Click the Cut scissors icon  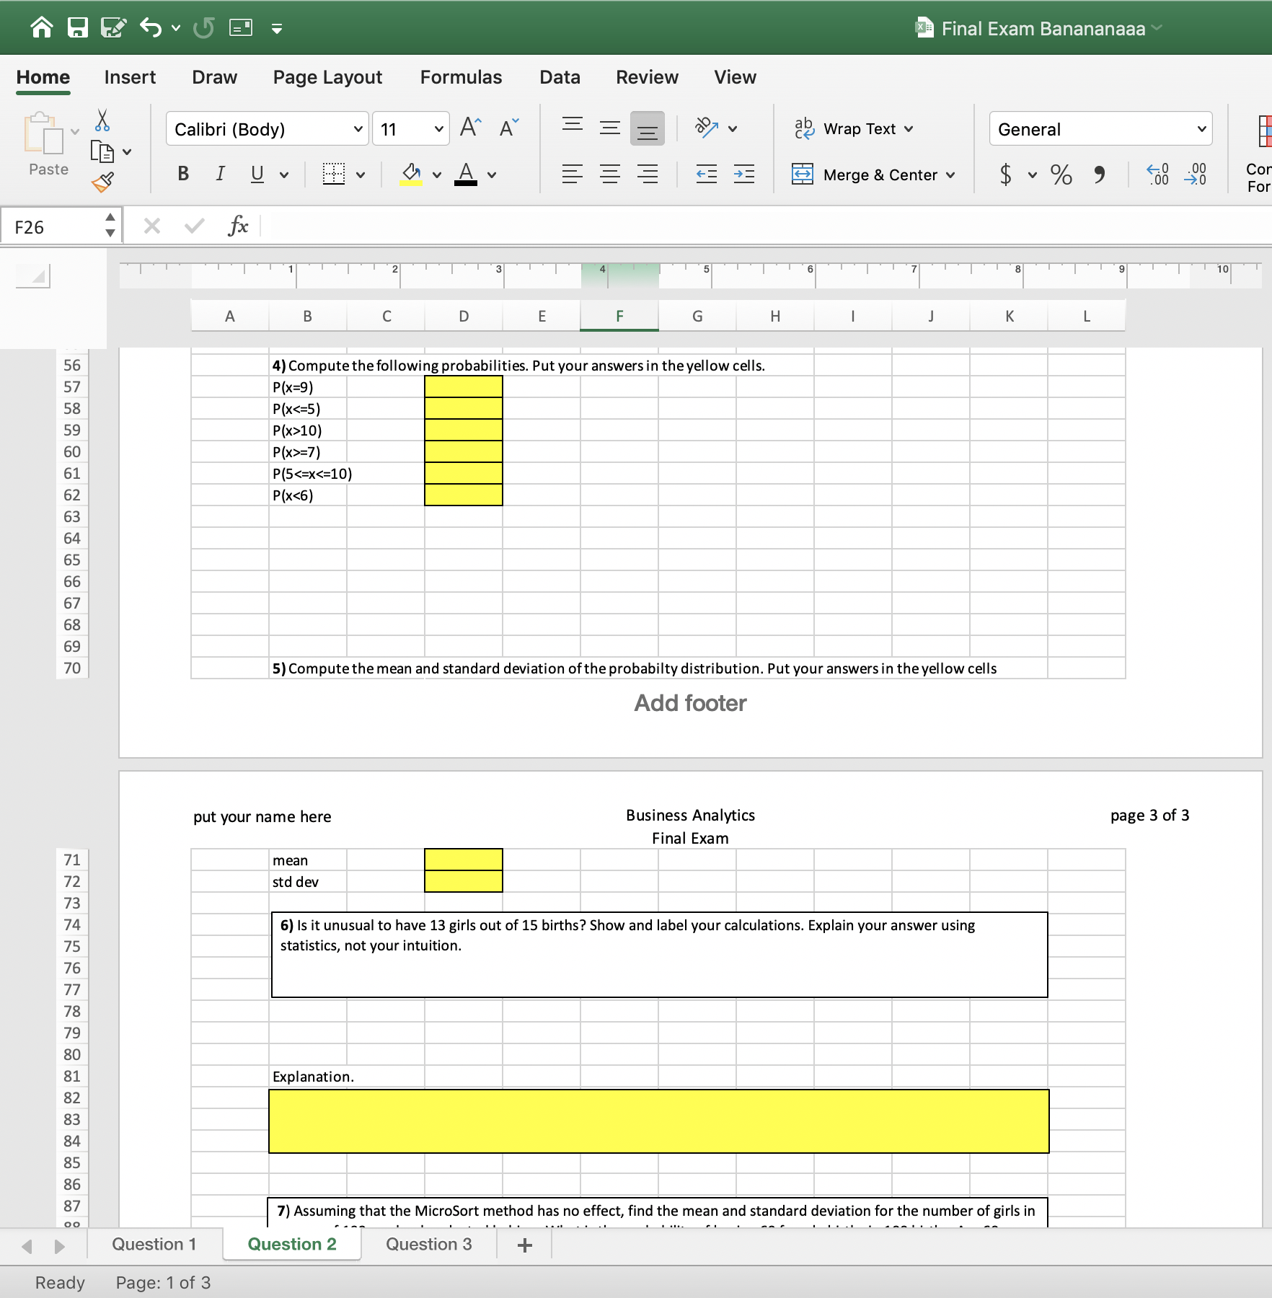click(x=102, y=120)
